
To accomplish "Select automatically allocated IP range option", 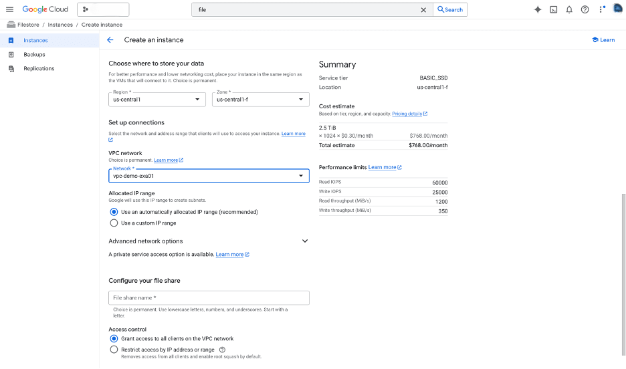I will pos(114,212).
